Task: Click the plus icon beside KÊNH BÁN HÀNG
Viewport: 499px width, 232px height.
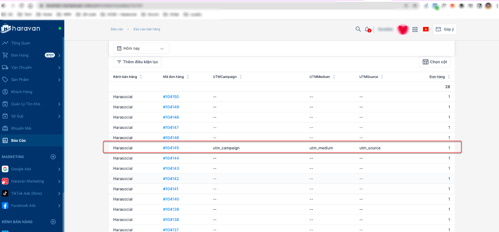Action: click(x=53, y=222)
